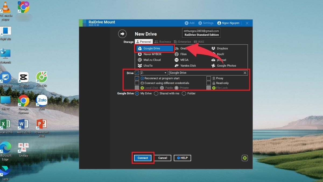Open Ngoc Nguyen account menu
The height and width of the screenshot is (182, 323).
(228, 23)
